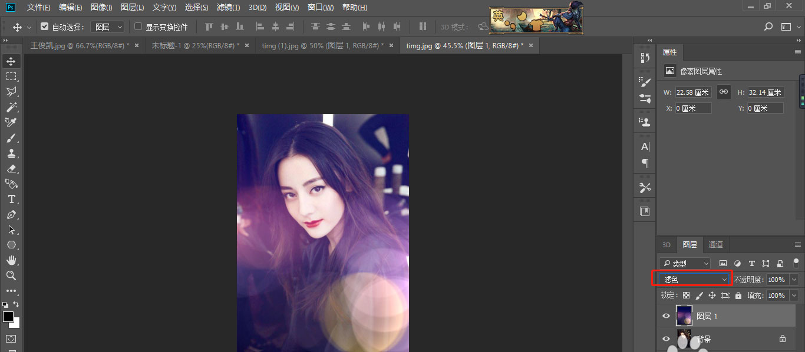Click the link width and height icon
This screenshot has height=352, width=805.
723,92
